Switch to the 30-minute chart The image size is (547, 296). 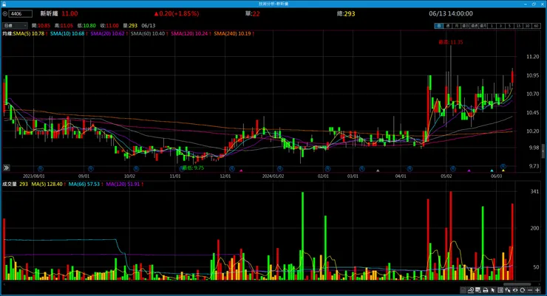click(x=527, y=26)
